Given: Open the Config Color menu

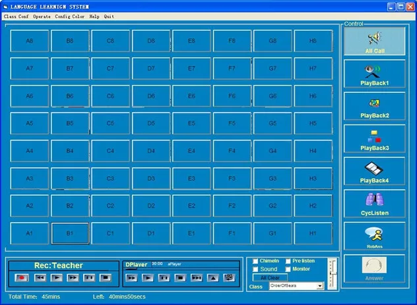Looking at the screenshot, I should click(x=70, y=16).
